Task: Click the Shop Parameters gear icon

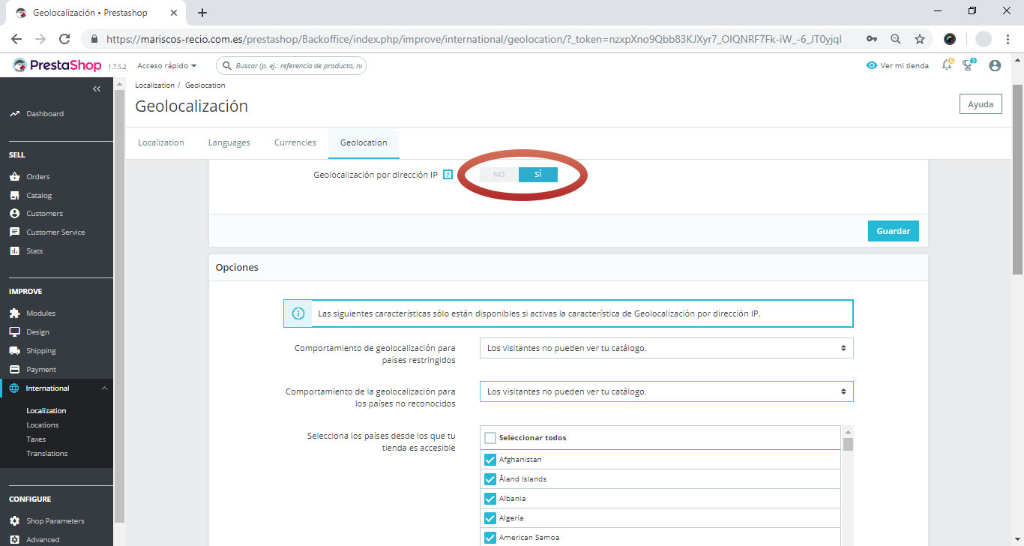Action: (14, 521)
